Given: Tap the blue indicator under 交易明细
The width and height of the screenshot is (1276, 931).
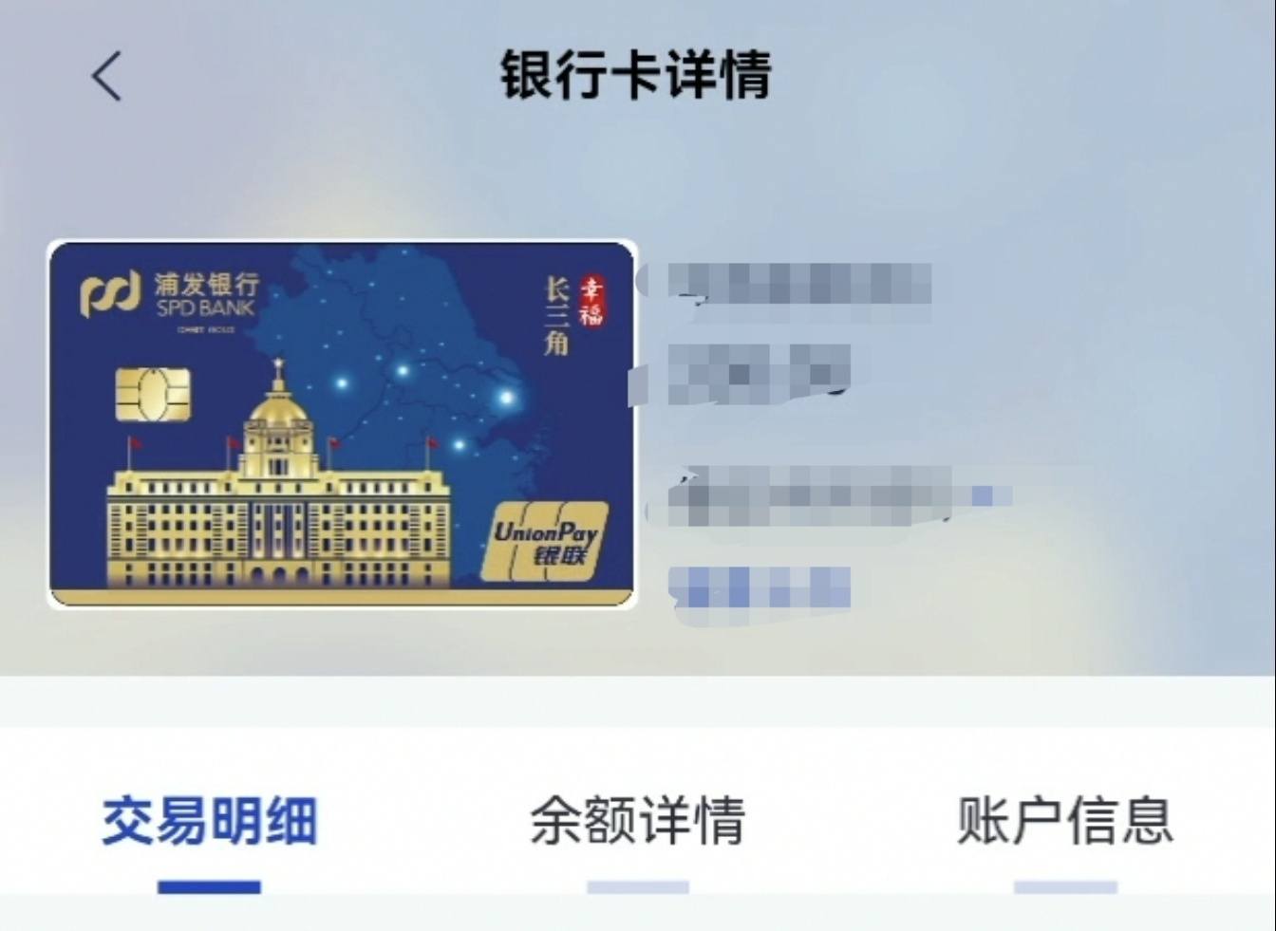Looking at the screenshot, I should tap(209, 887).
